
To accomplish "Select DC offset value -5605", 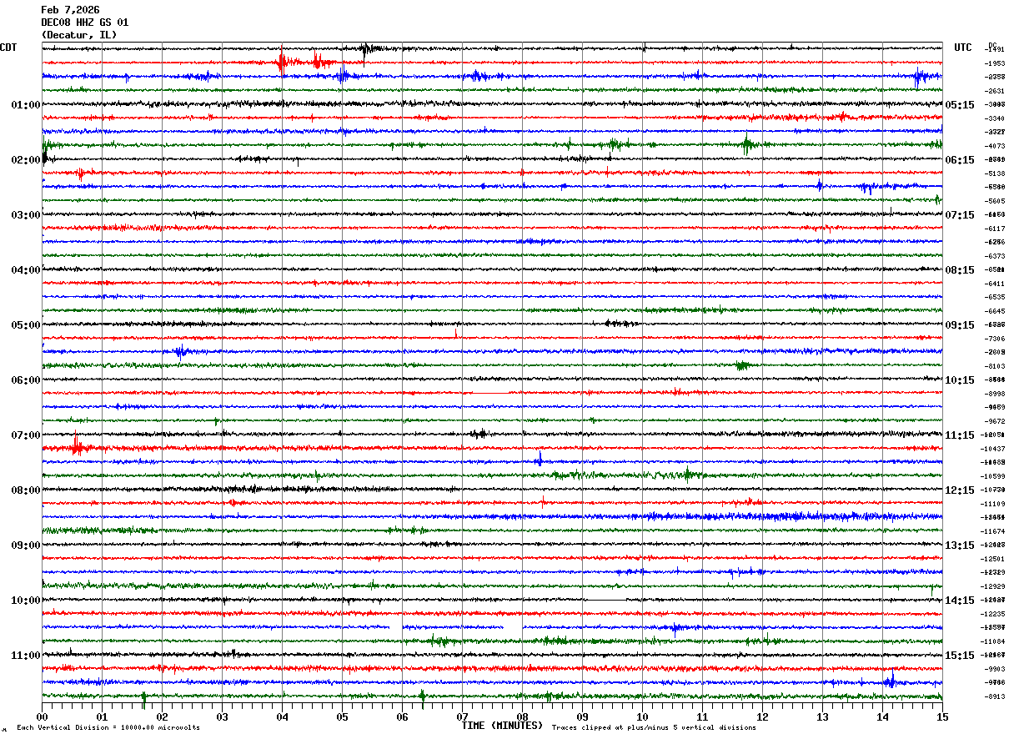I will click(995, 201).
